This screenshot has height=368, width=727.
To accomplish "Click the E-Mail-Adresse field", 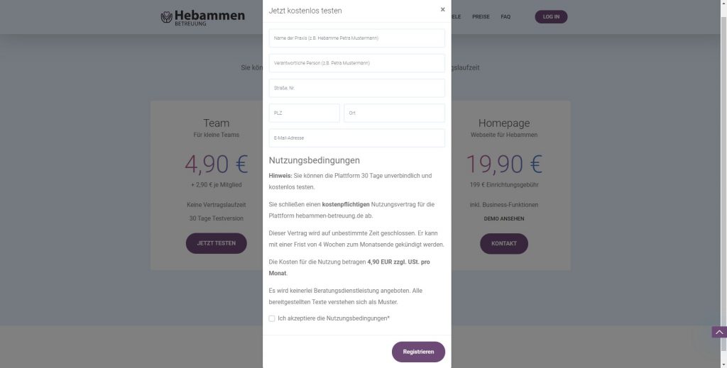I will click(x=356, y=138).
